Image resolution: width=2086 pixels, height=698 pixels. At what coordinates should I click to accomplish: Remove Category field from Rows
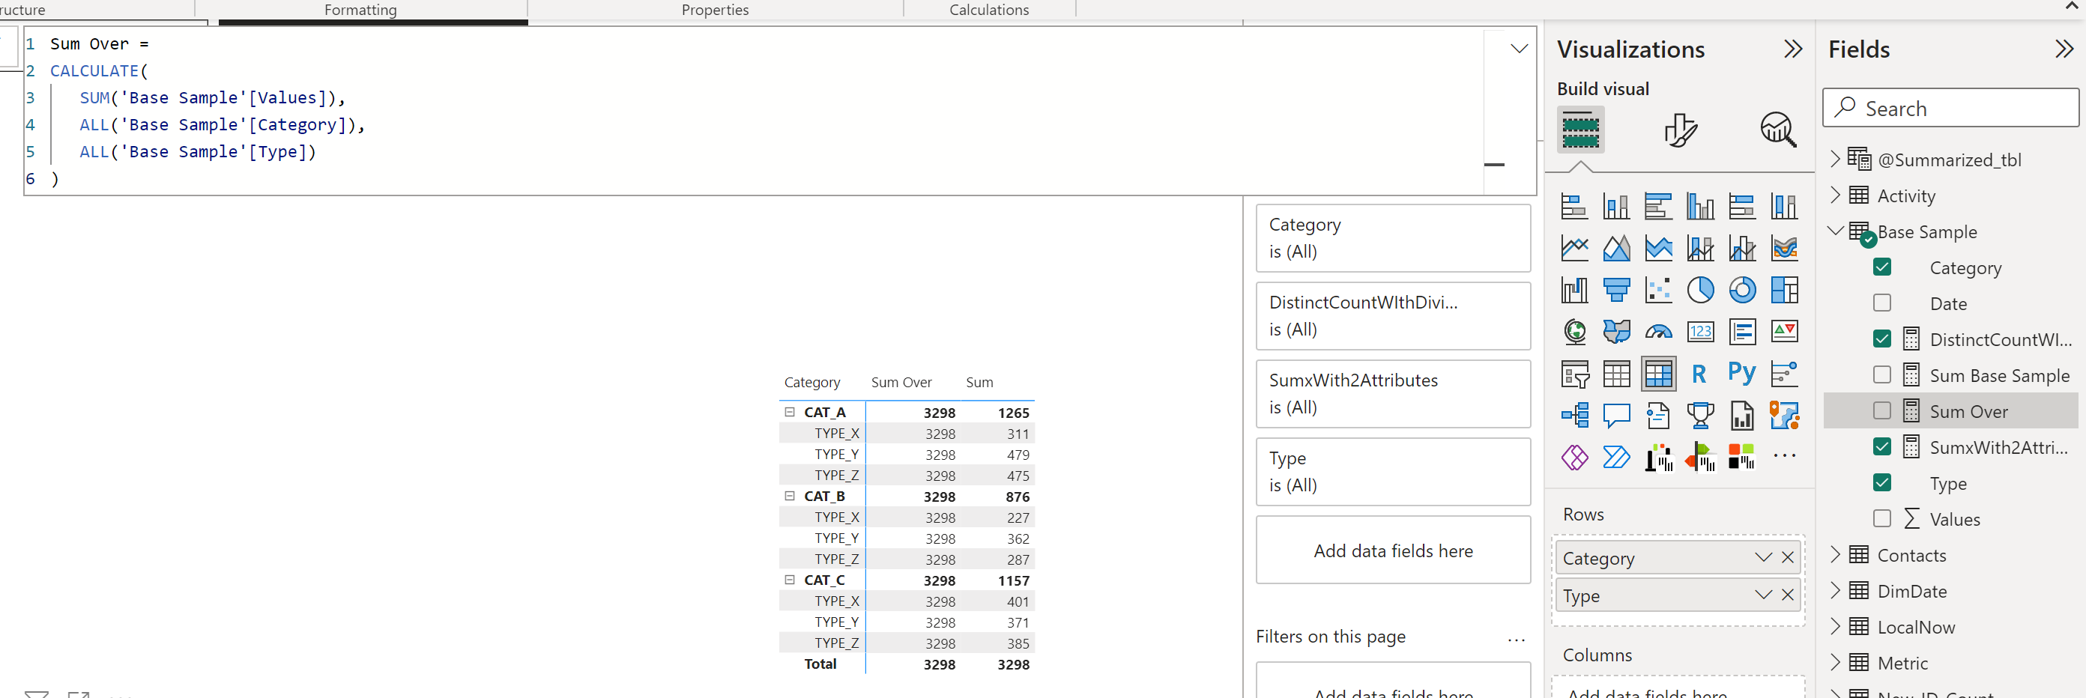[1788, 558]
